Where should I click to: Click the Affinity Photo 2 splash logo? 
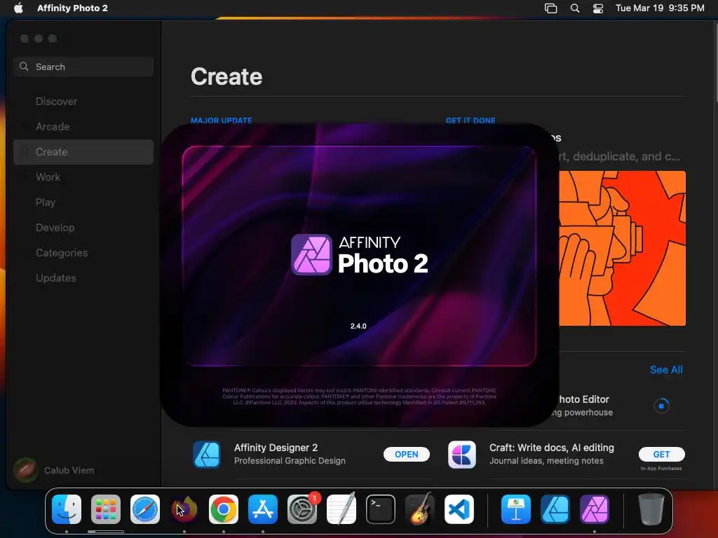point(360,255)
